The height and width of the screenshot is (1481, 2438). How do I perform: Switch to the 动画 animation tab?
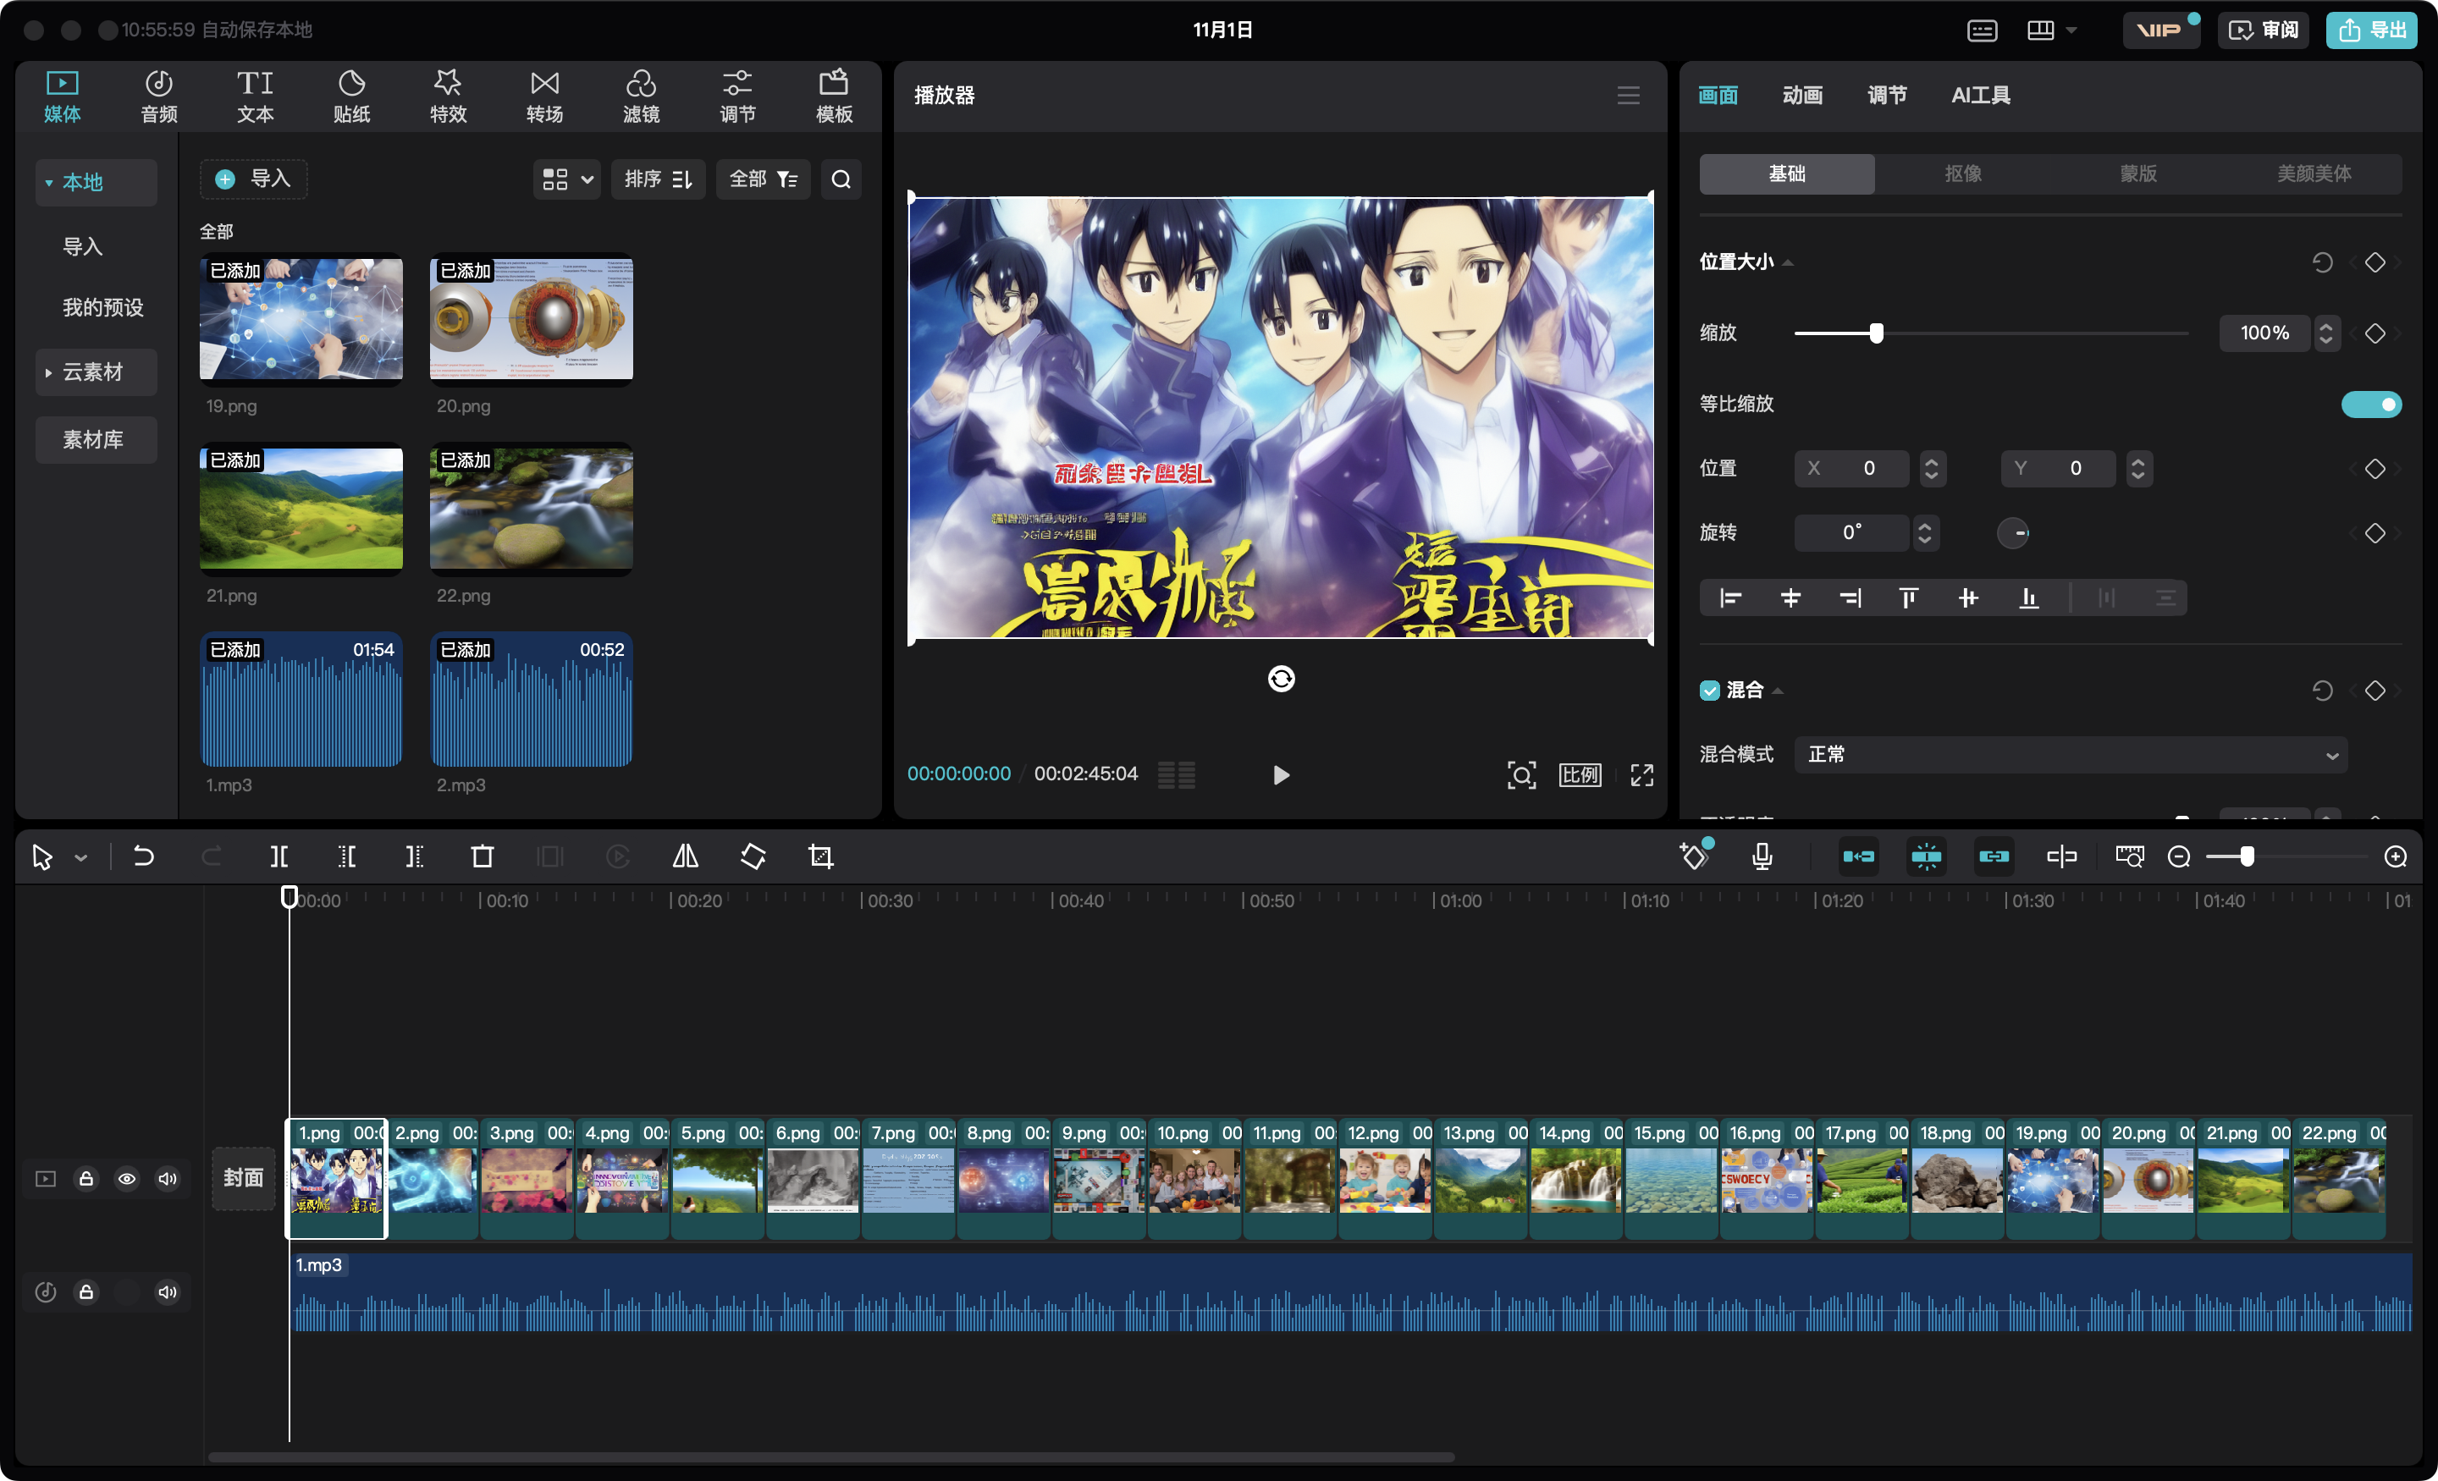click(1803, 96)
